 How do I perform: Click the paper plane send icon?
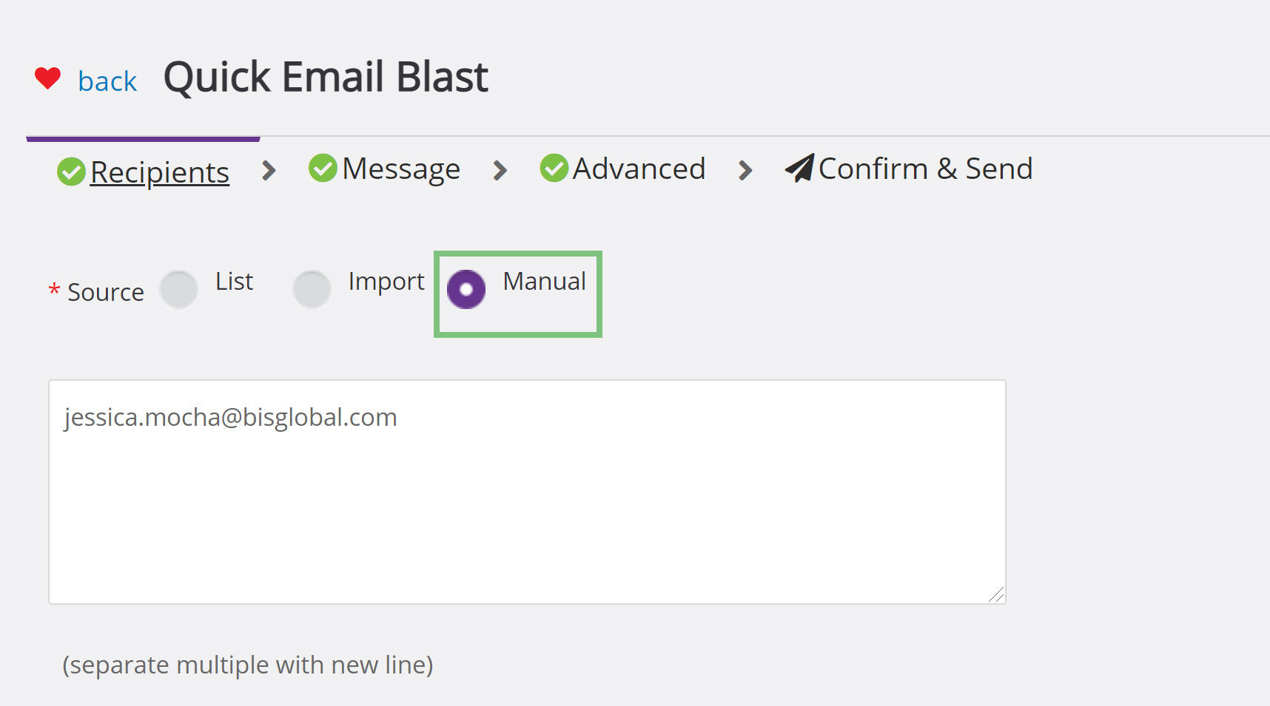click(x=800, y=168)
